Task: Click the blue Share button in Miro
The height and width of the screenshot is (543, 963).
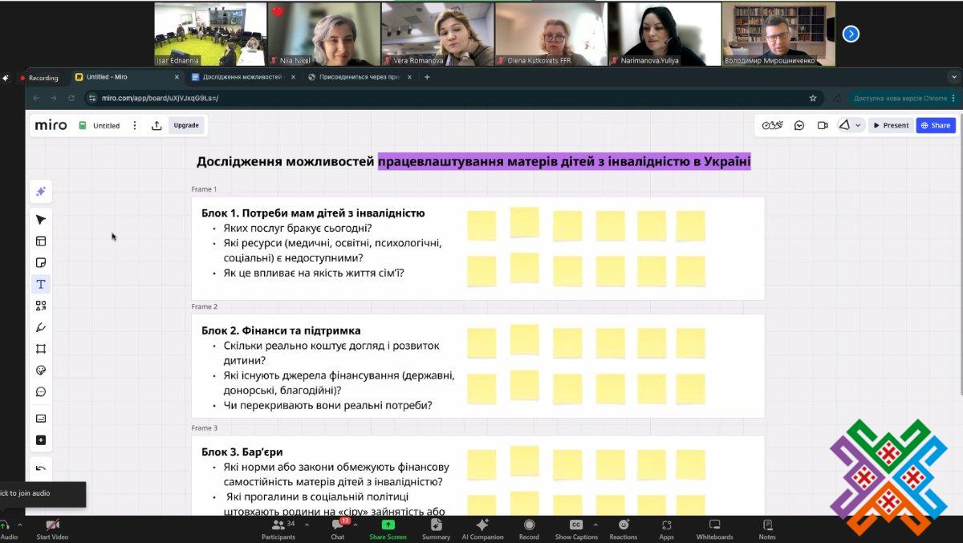Action: [x=936, y=125]
